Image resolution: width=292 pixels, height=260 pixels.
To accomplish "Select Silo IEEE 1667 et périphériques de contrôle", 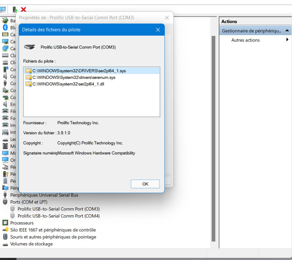I will tap(53, 230).
